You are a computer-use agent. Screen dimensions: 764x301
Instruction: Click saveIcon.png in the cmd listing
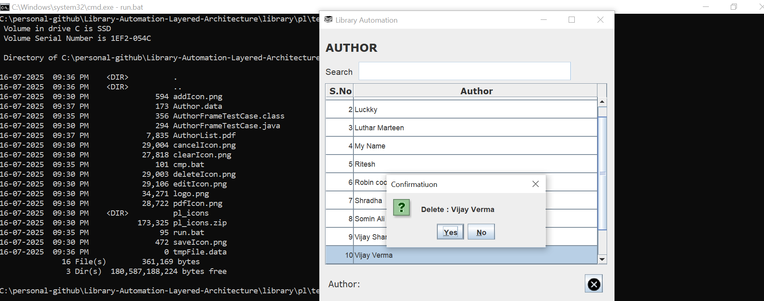pos(200,242)
